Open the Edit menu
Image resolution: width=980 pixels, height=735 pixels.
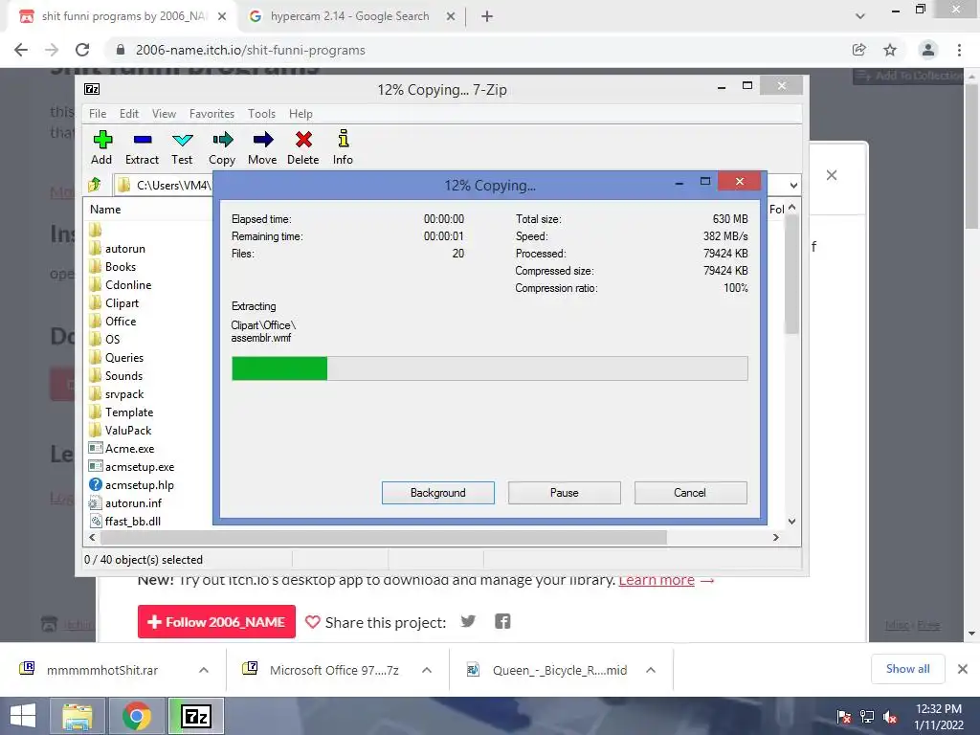129,114
